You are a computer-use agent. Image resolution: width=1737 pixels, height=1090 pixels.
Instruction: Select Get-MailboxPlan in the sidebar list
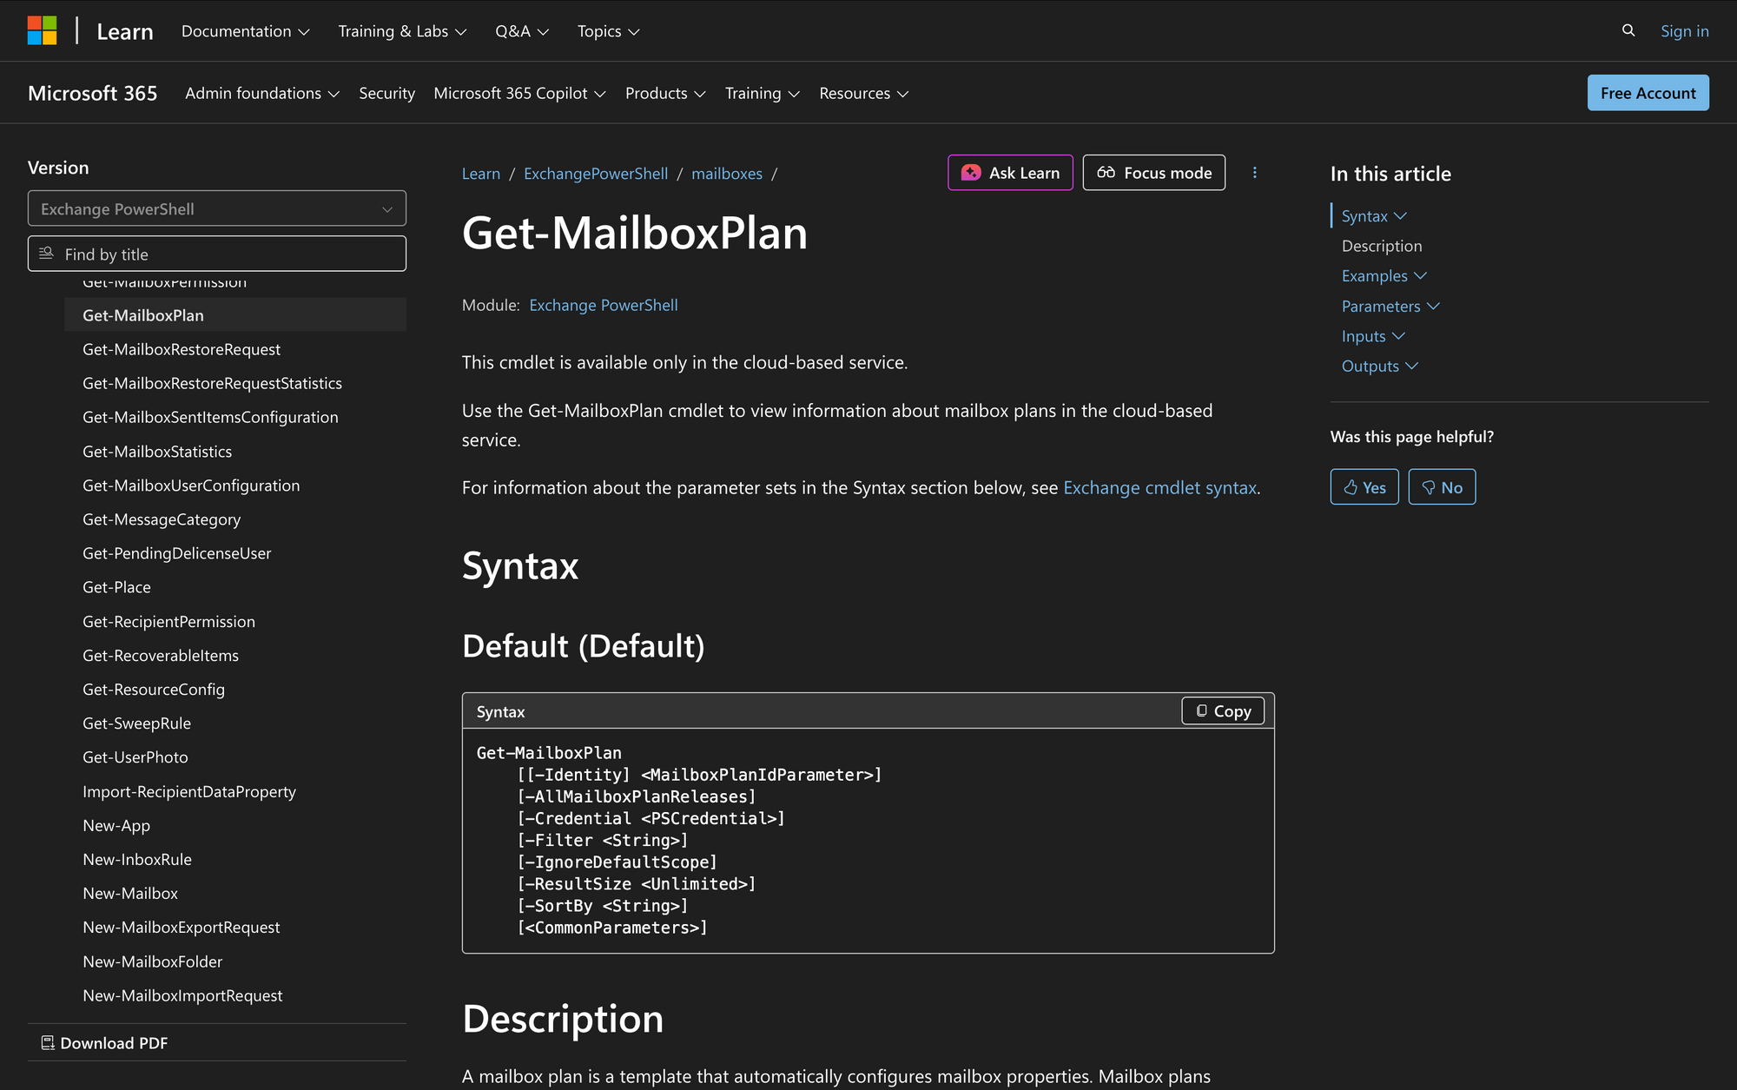(x=143, y=314)
